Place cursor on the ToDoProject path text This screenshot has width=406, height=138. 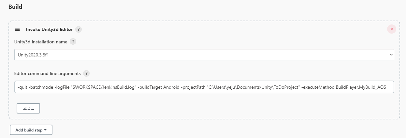coord(254,87)
